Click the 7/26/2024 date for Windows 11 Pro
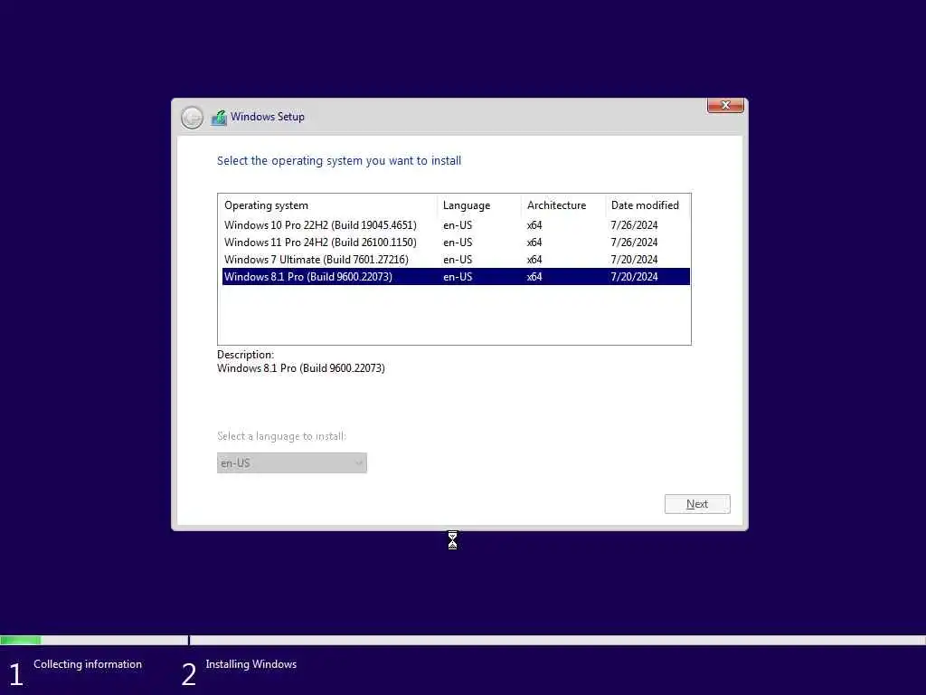Image resolution: width=926 pixels, height=695 pixels. [x=634, y=243]
